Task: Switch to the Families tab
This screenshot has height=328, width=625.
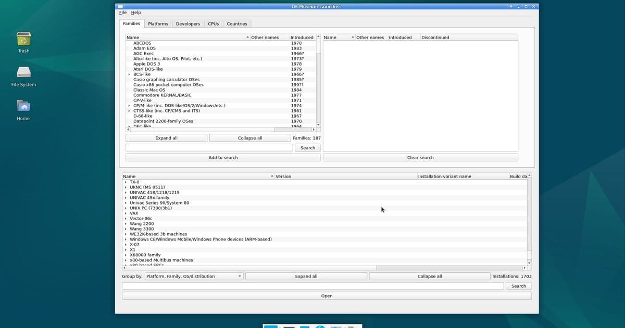Action: [x=131, y=23]
